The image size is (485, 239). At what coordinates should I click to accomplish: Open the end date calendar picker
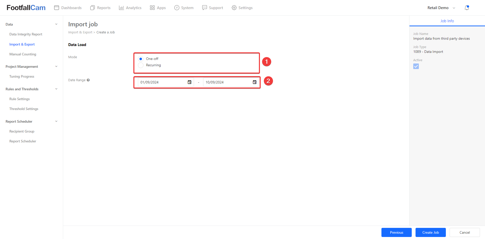pyautogui.click(x=255, y=82)
